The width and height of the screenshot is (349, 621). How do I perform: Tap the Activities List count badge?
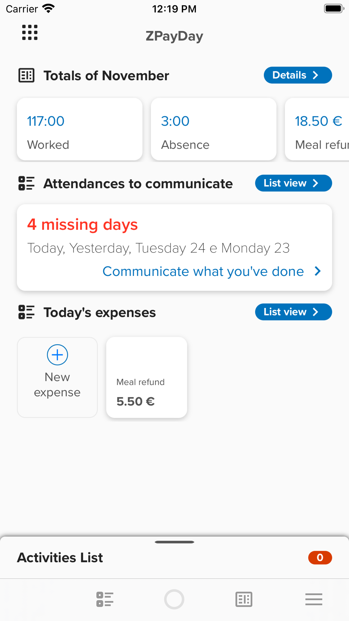pos(320,558)
